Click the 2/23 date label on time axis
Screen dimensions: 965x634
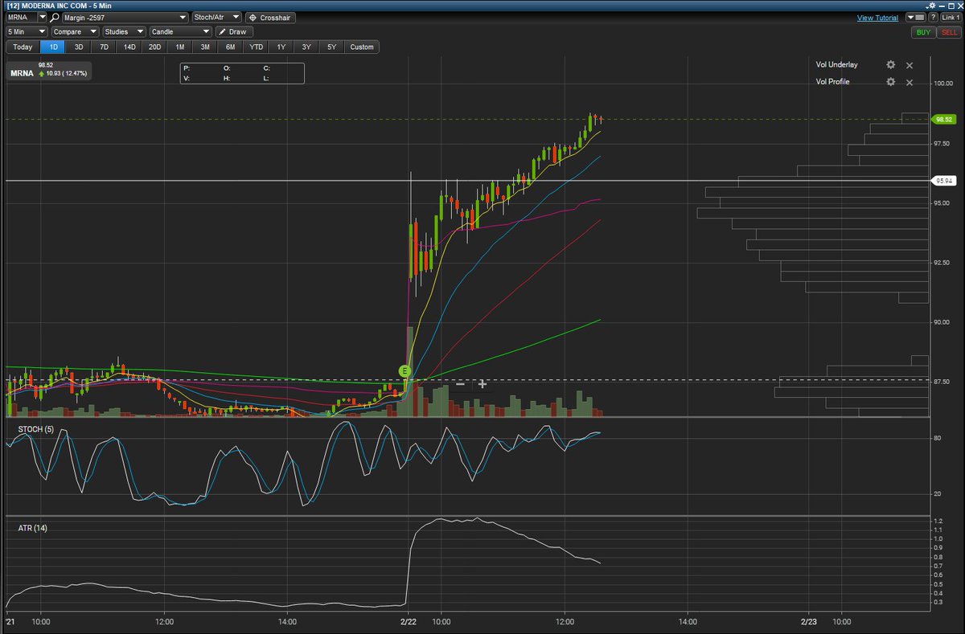click(808, 622)
